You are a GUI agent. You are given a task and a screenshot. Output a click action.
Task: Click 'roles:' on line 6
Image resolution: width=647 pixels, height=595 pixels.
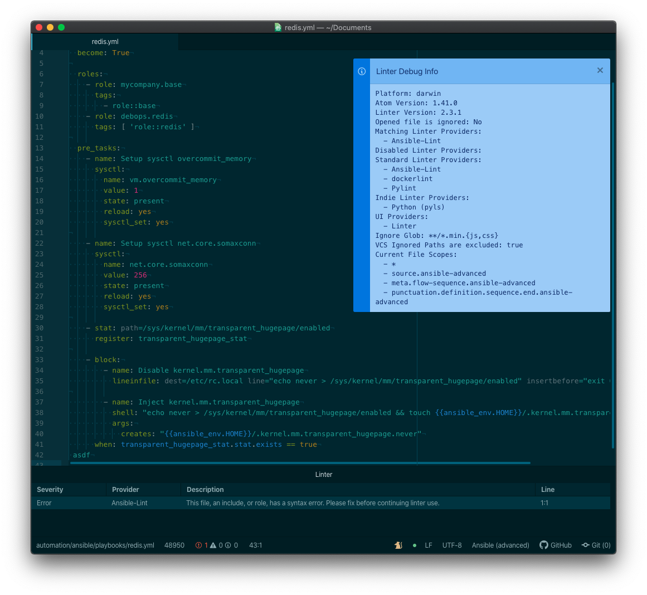[x=90, y=74]
